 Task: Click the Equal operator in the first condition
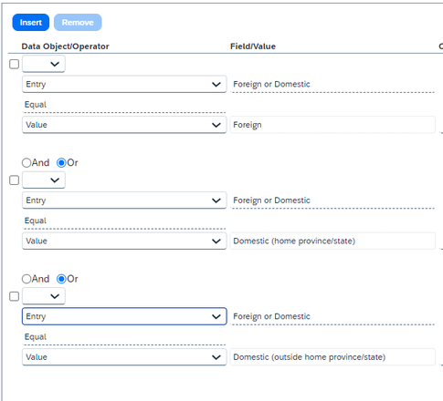[x=36, y=105]
